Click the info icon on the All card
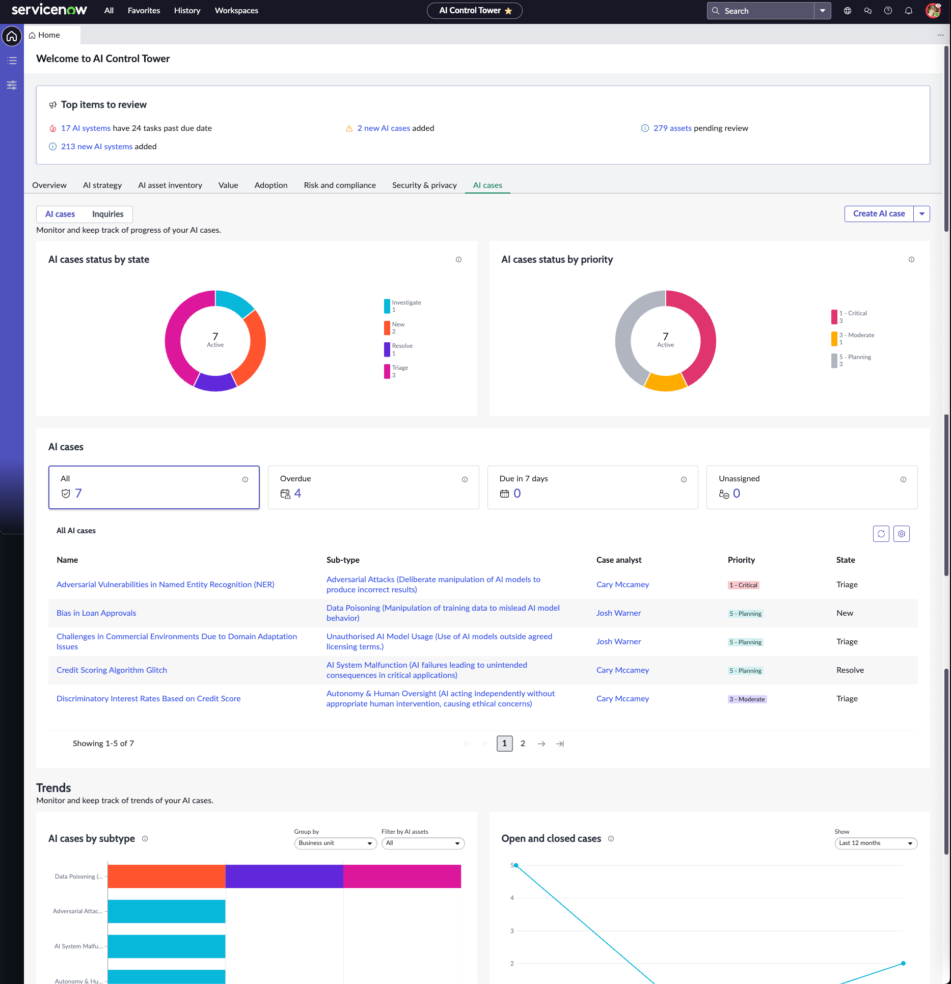 pyautogui.click(x=245, y=480)
